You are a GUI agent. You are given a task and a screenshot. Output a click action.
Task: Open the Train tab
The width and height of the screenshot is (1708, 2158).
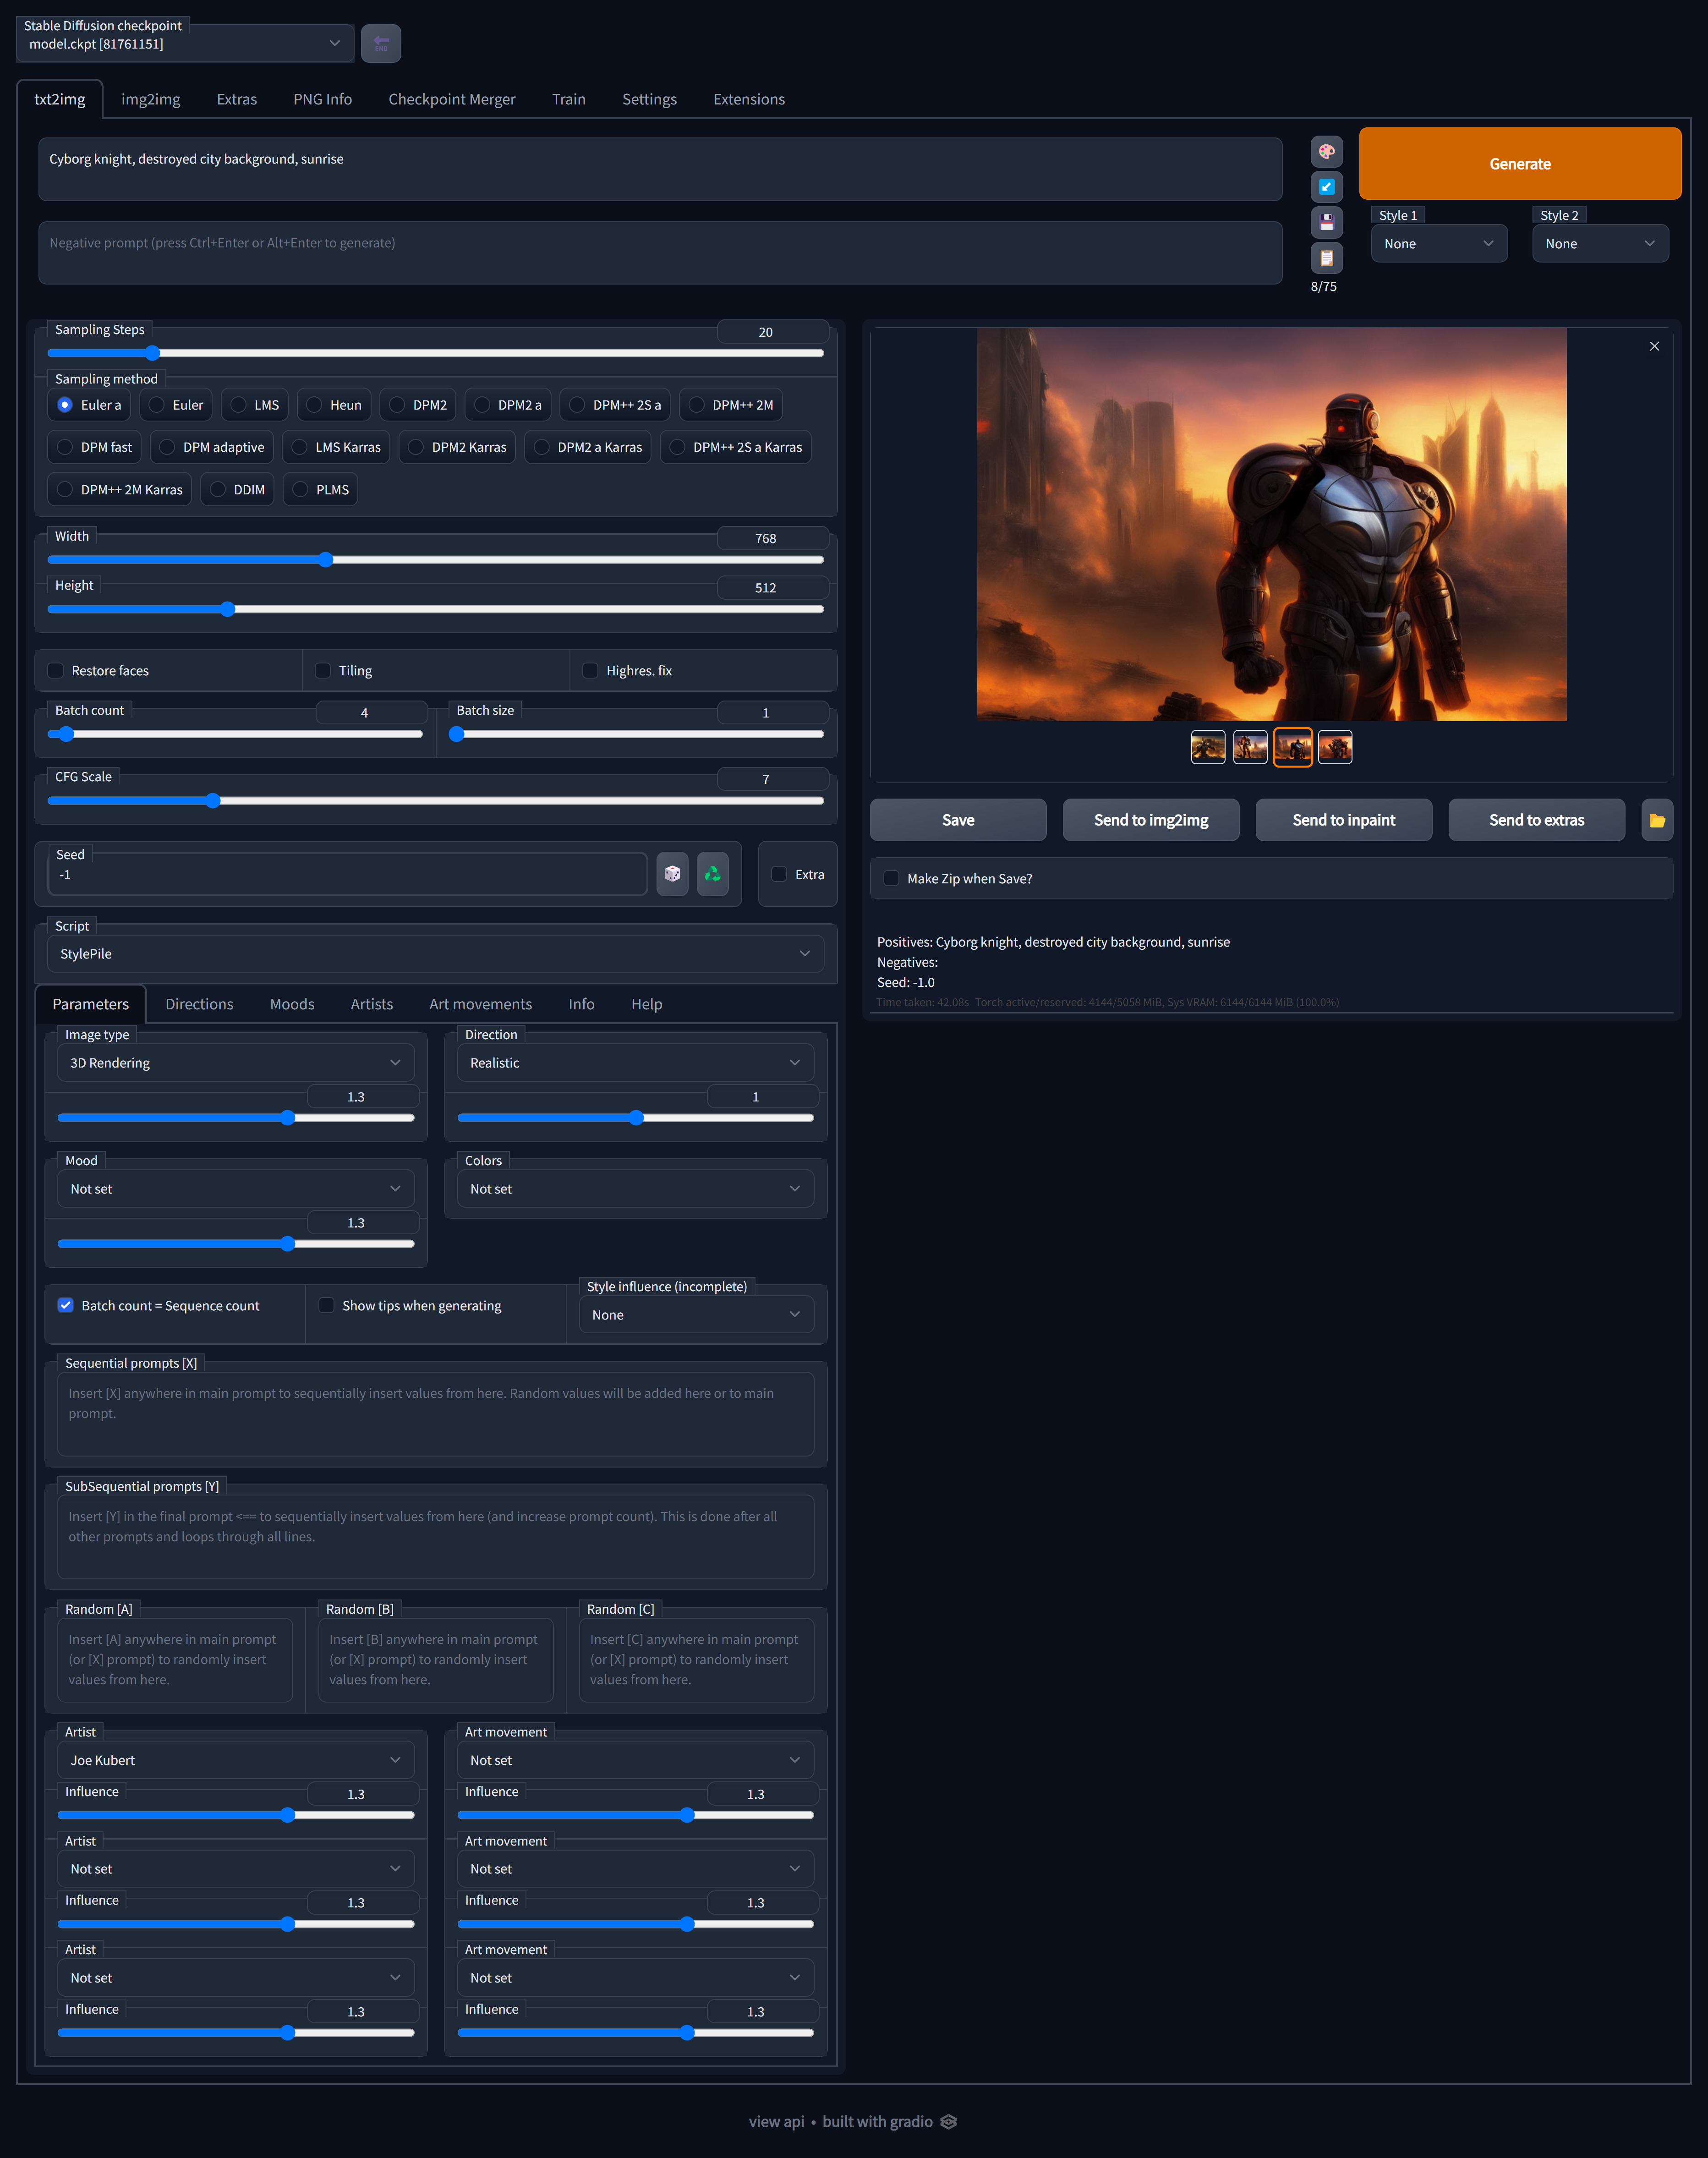569,99
